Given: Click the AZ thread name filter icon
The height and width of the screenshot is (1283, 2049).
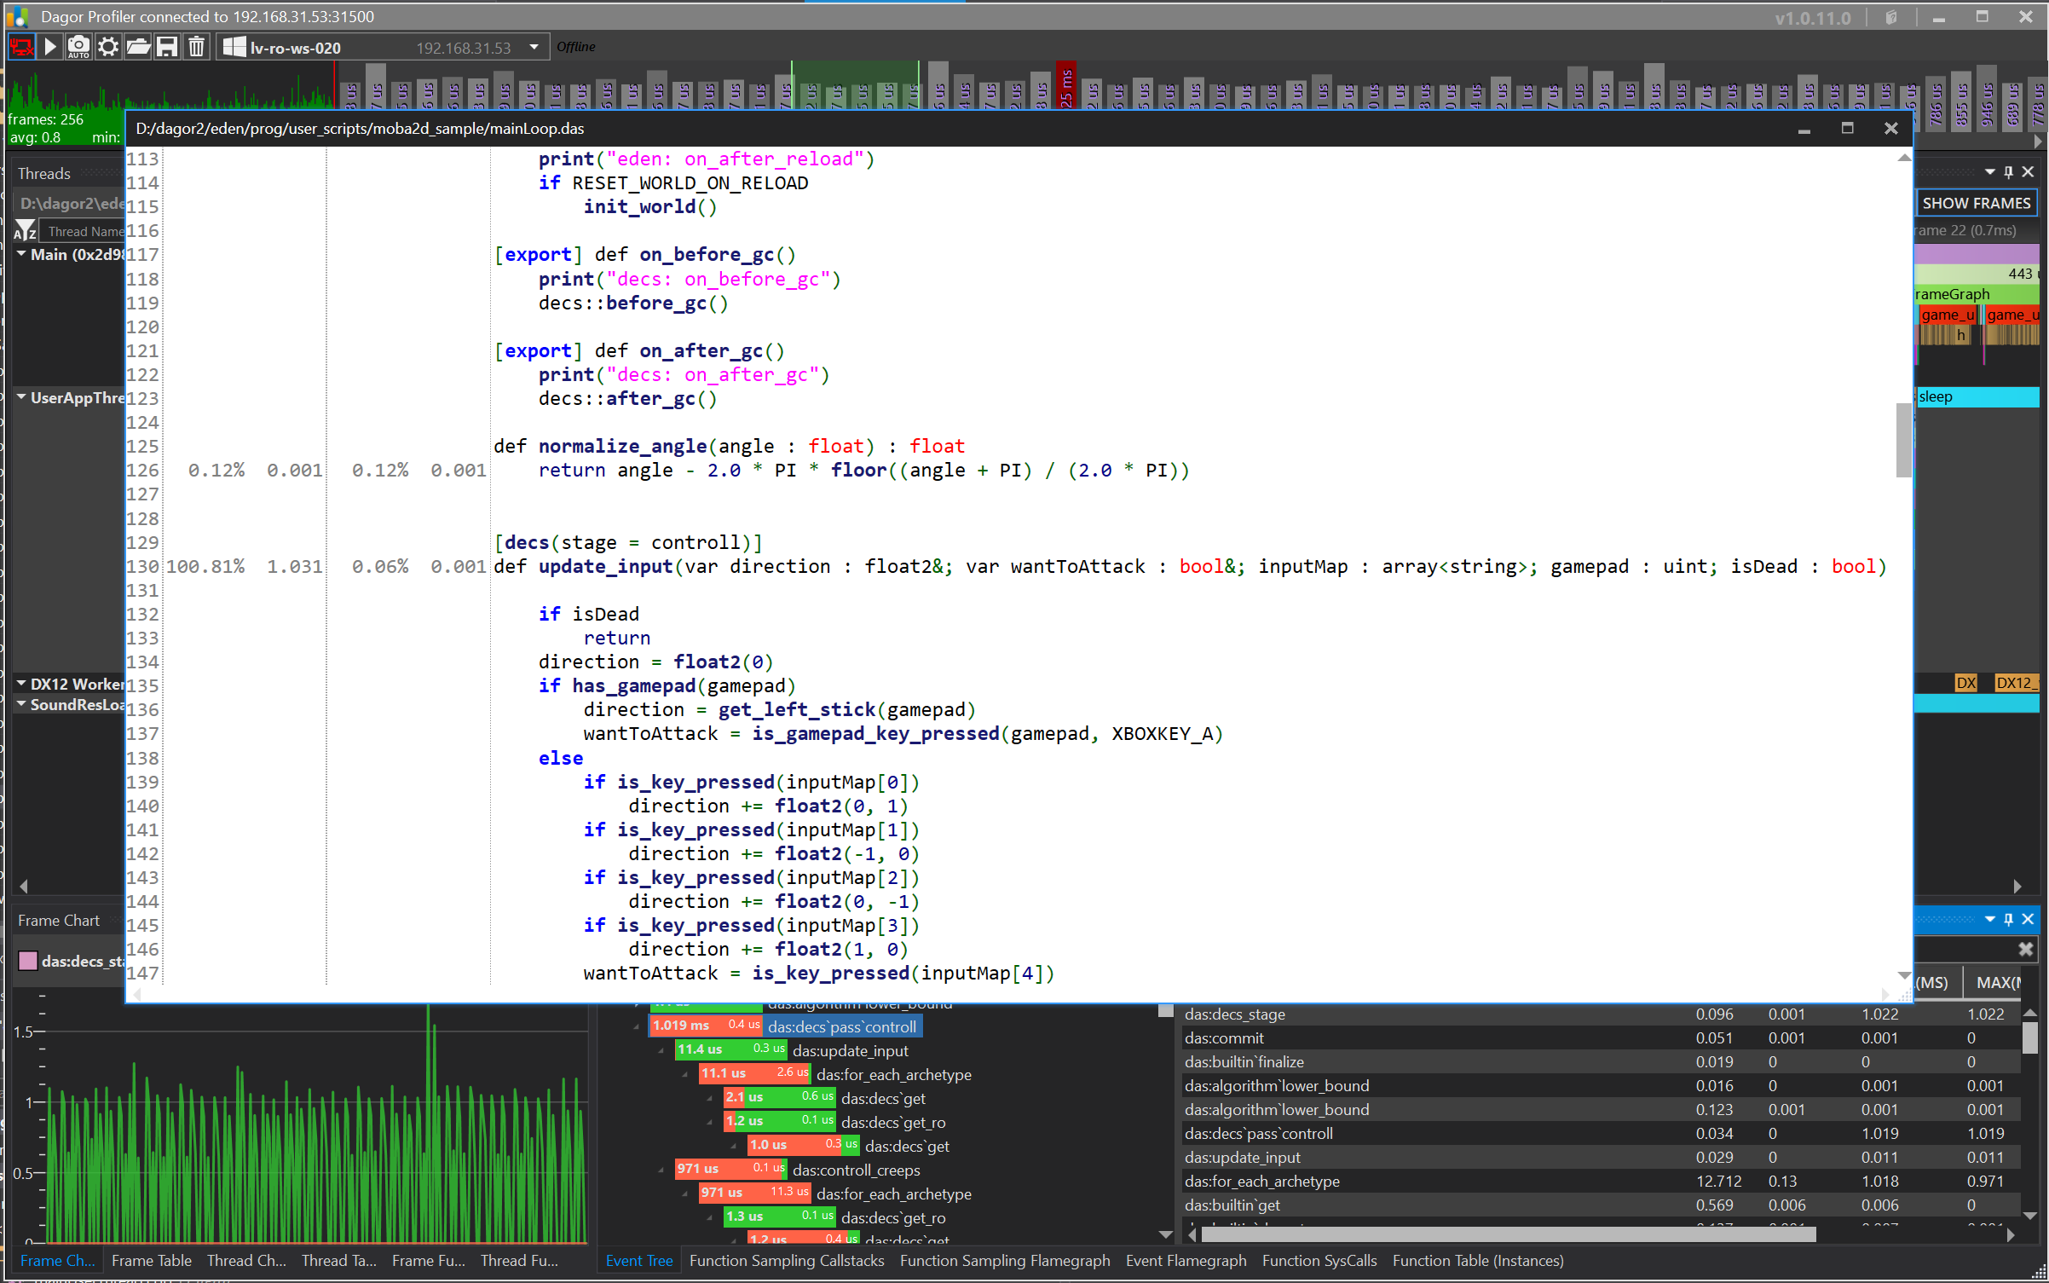Looking at the screenshot, I should (25, 230).
